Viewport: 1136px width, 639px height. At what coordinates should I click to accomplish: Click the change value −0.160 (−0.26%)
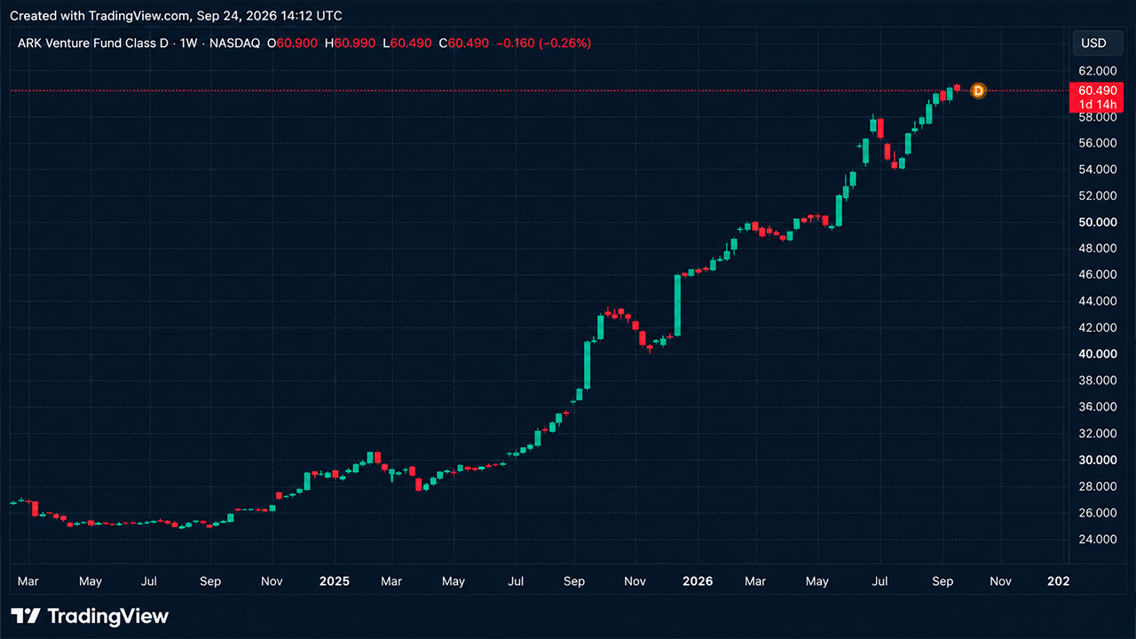[543, 43]
